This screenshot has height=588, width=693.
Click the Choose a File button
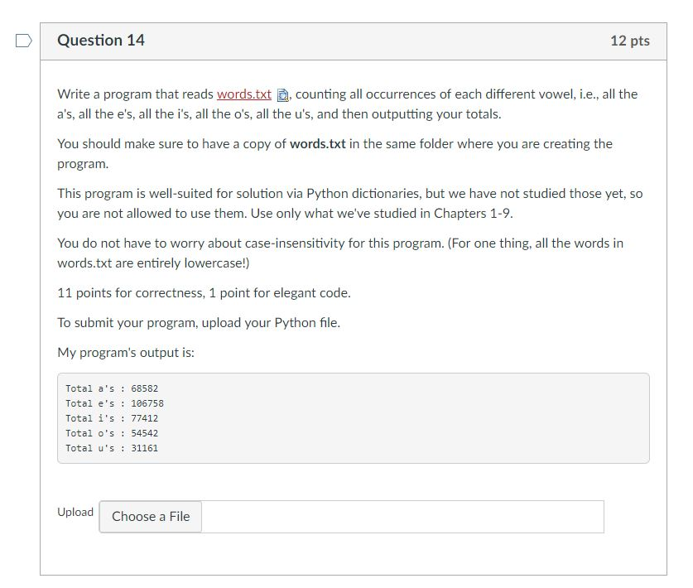coord(150,517)
